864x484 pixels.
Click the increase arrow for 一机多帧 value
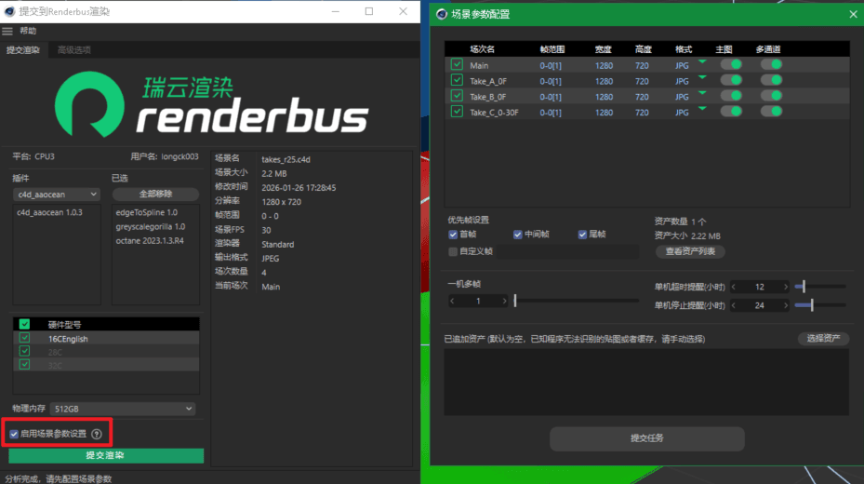505,301
